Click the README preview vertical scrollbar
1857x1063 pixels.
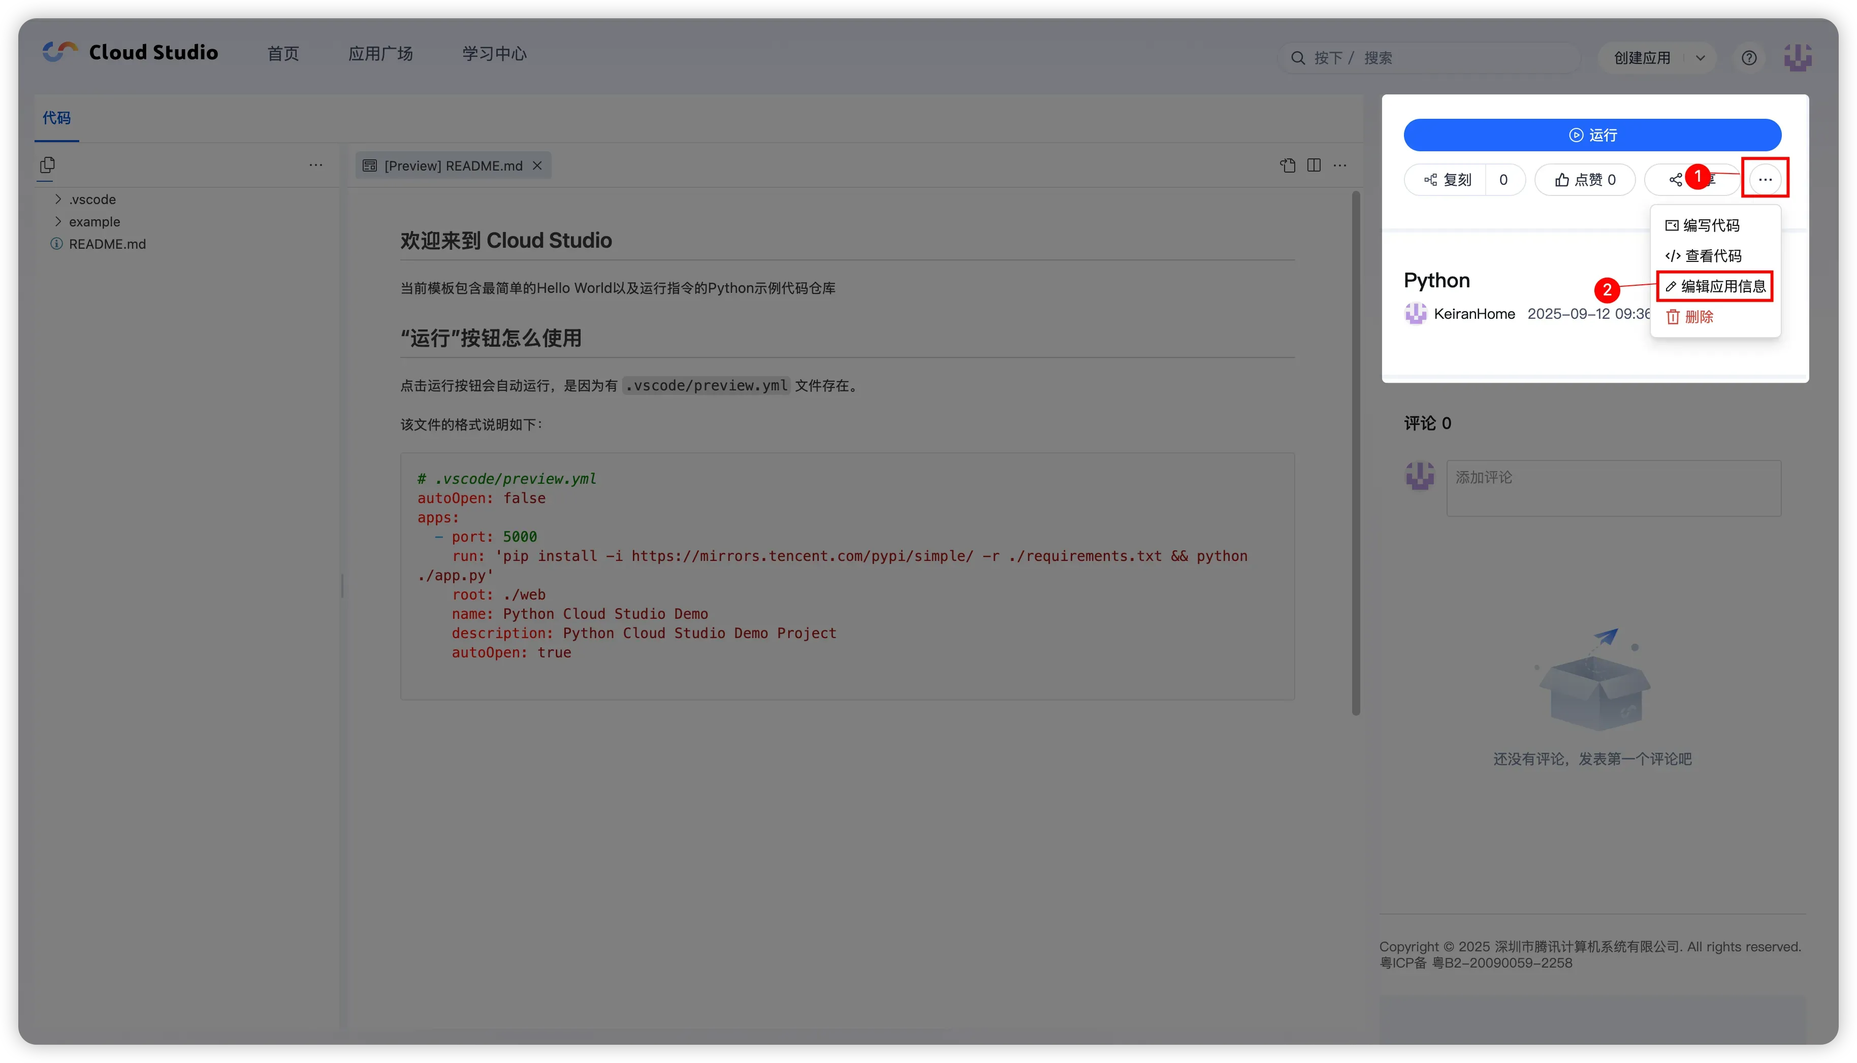click(1356, 453)
